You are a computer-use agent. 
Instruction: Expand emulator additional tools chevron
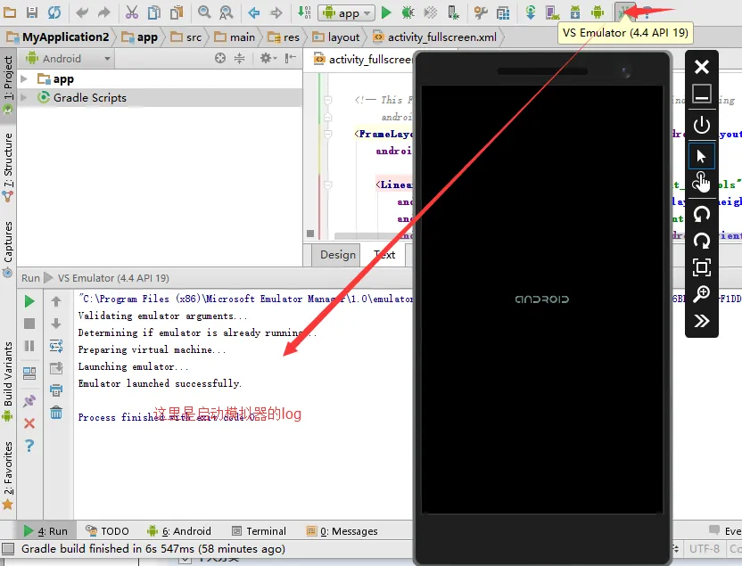702,321
